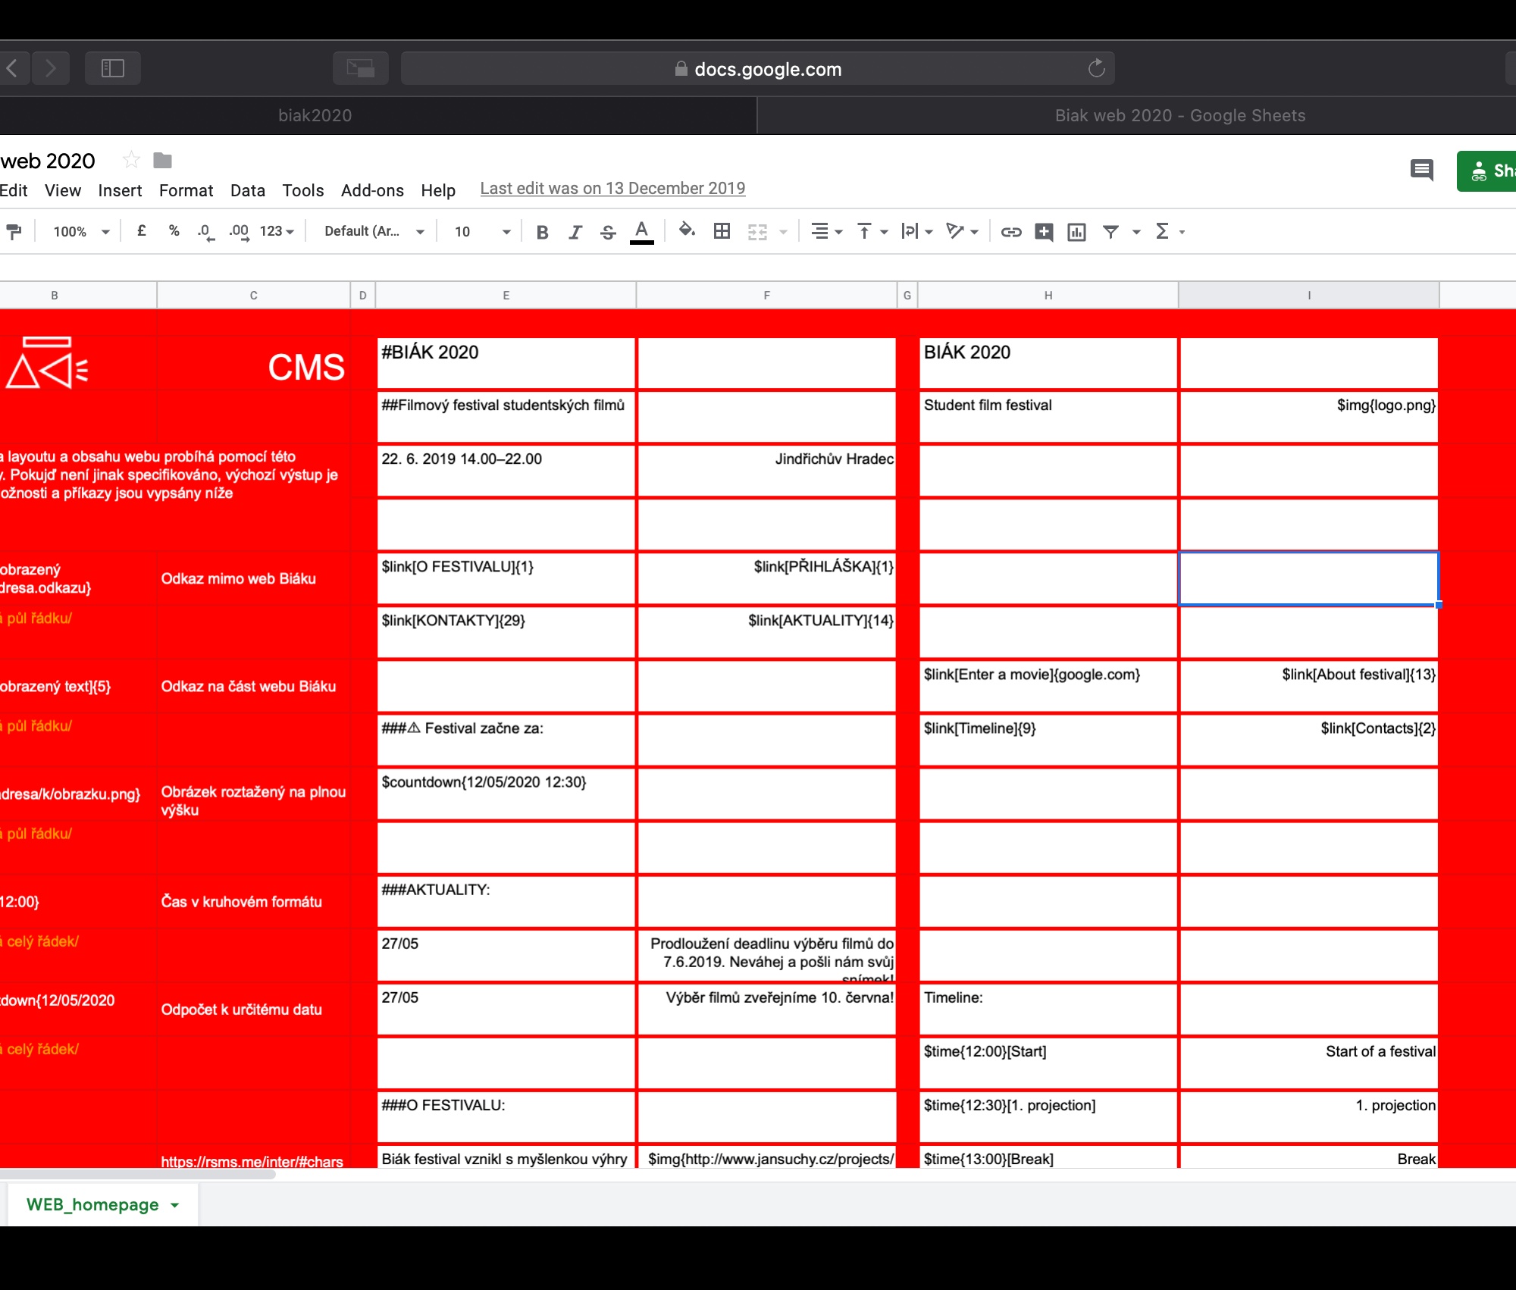Open the Edit menu
The image size is (1516, 1290).
pos(14,190)
